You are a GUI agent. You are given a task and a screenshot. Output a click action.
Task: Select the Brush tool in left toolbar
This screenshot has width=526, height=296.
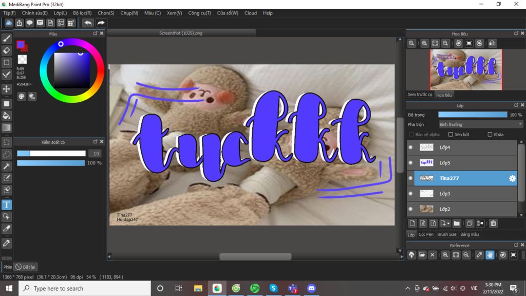point(6,39)
